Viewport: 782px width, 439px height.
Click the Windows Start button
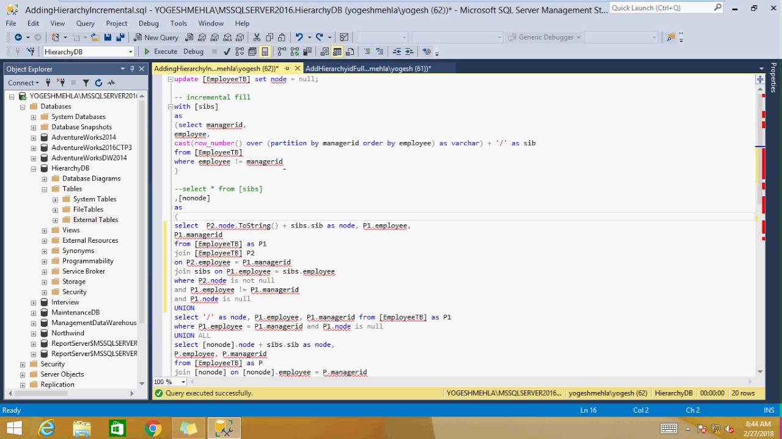point(13,428)
